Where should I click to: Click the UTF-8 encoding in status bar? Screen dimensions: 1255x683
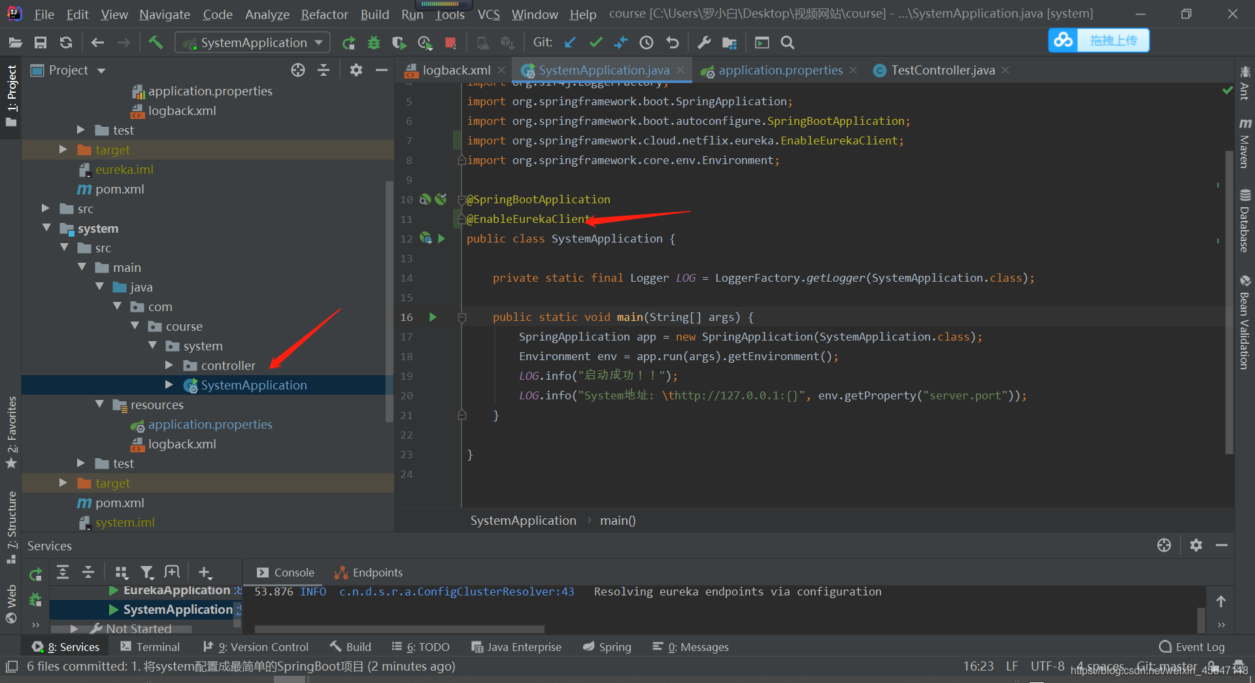point(1047,666)
